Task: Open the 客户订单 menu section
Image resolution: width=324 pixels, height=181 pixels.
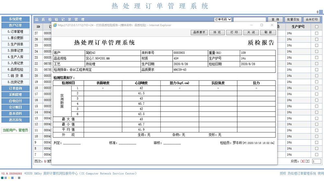Action: click(16, 25)
